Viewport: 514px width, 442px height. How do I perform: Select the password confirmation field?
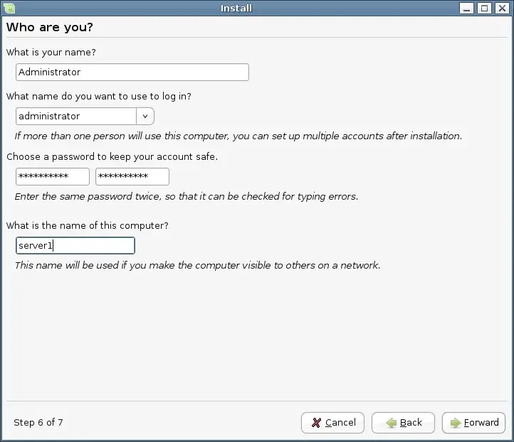(x=132, y=177)
